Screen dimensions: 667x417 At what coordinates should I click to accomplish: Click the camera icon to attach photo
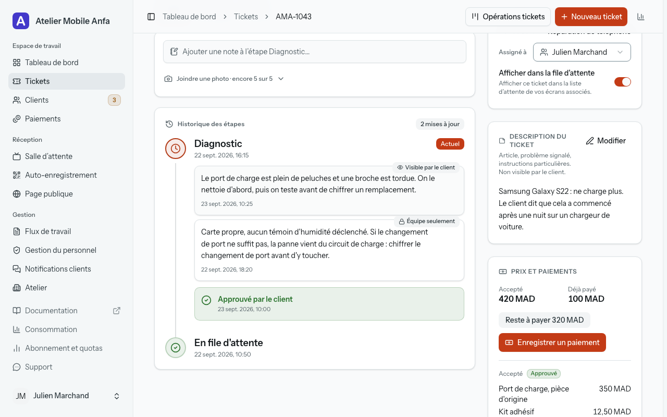(x=168, y=79)
